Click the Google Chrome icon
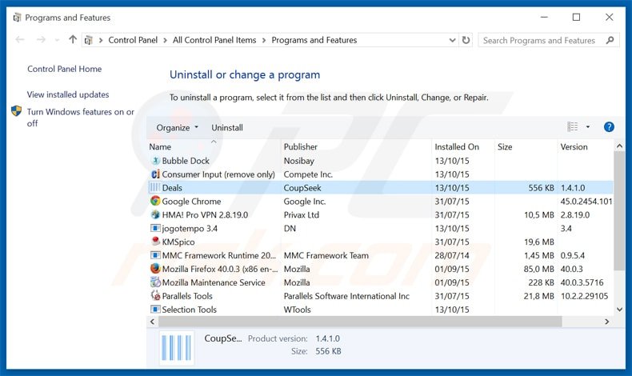The image size is (632, 376). tap(155, 201)
